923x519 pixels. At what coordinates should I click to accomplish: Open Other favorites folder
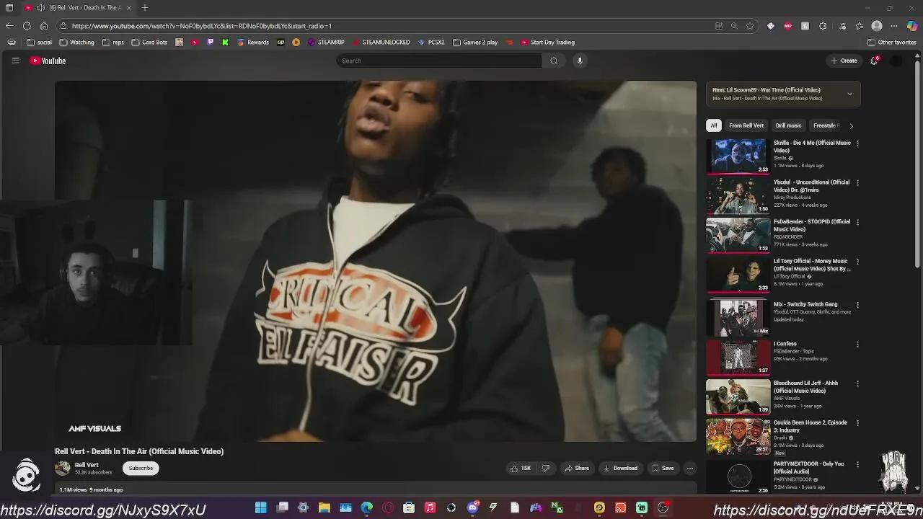[x=892, y=43]
